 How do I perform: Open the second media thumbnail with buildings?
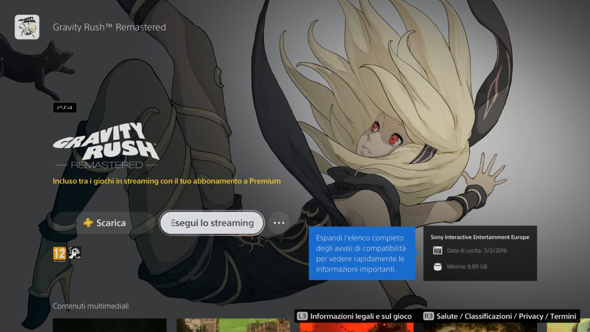coord(233,325)
